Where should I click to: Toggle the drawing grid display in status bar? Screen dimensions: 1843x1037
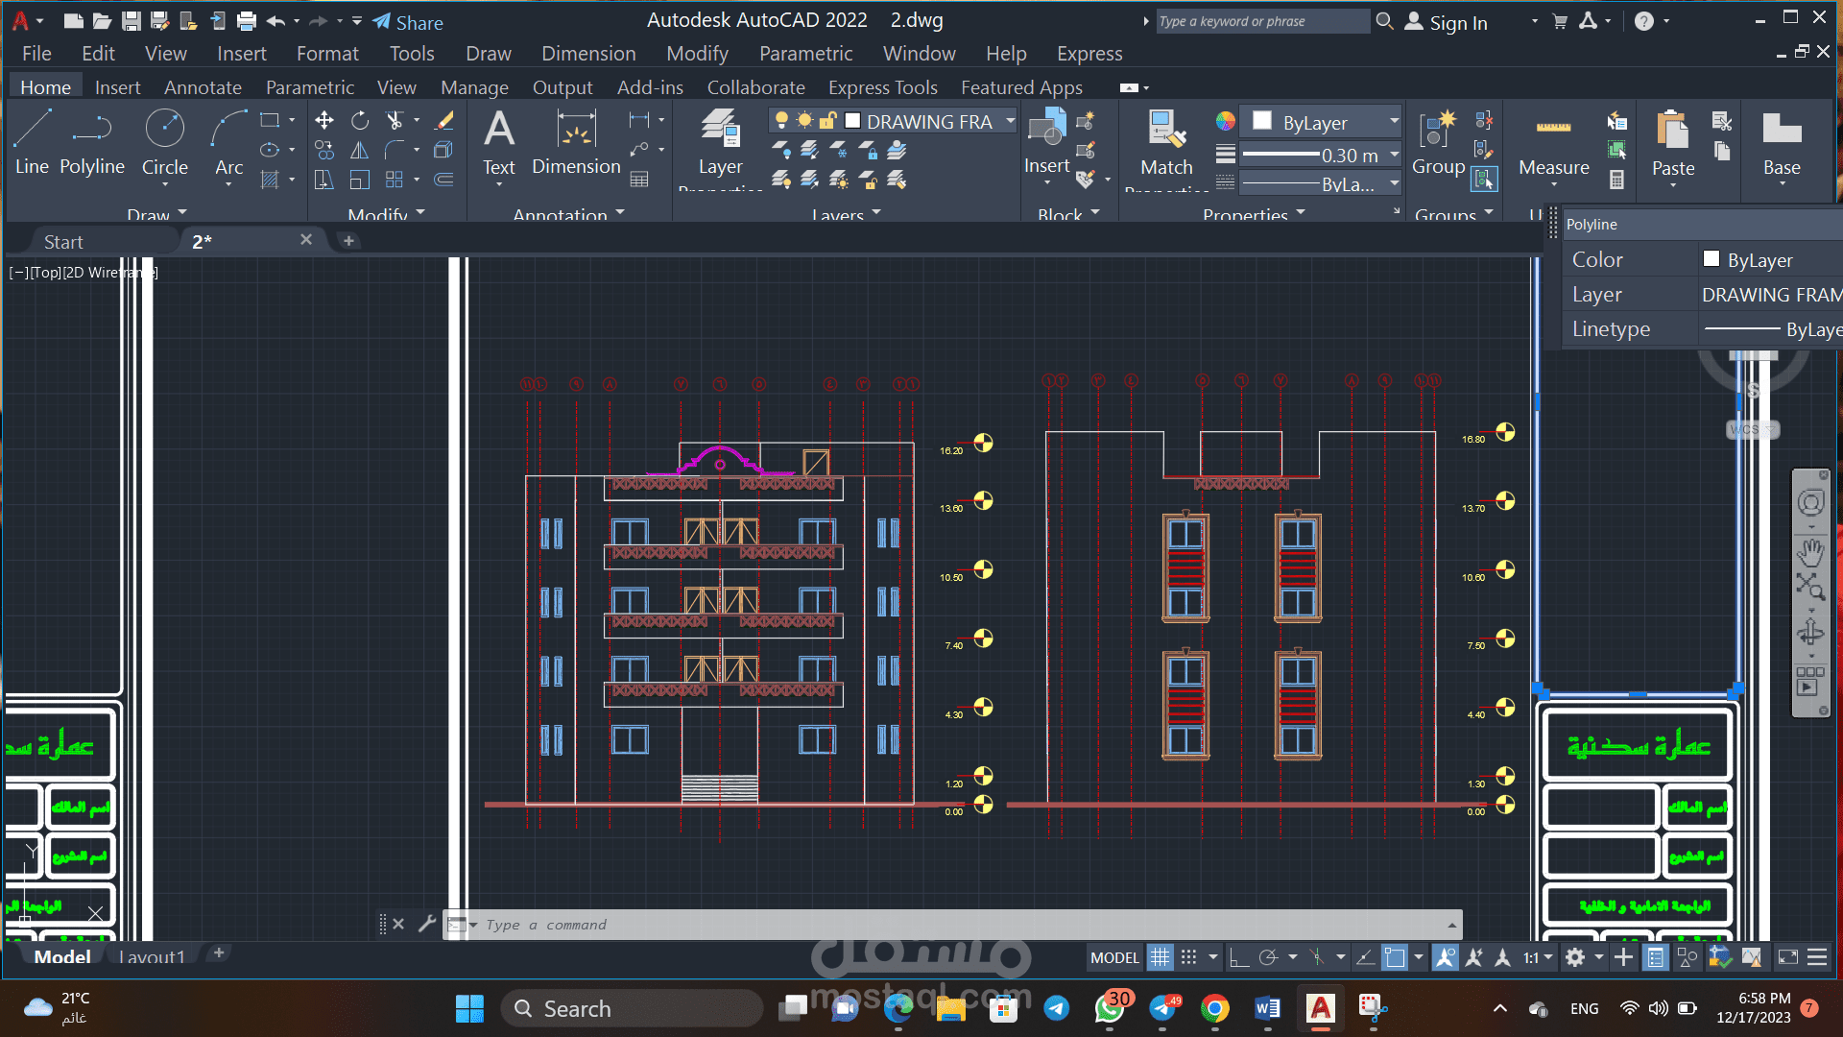(x=1160, y=957)
